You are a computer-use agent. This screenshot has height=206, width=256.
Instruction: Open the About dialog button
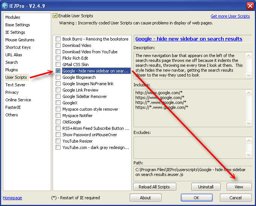(x=145, y=198)
